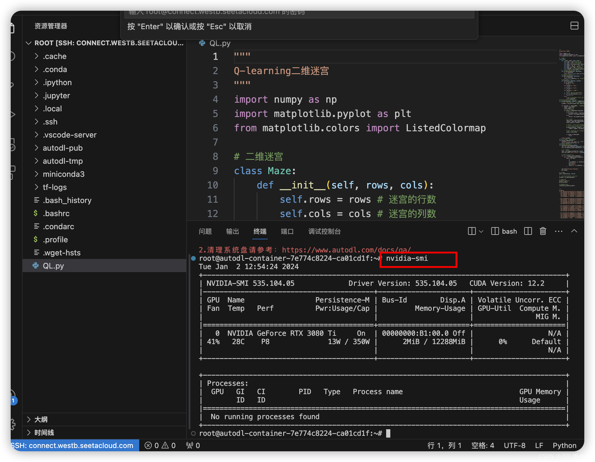Open the bash terminal profile label

(x=509, y=231)
